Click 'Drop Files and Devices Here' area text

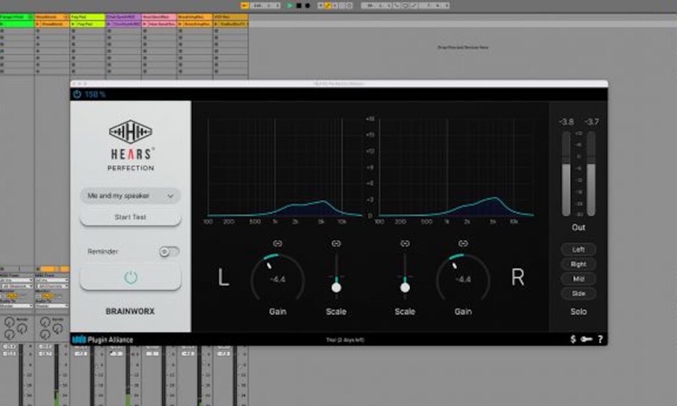coord(463,47)
